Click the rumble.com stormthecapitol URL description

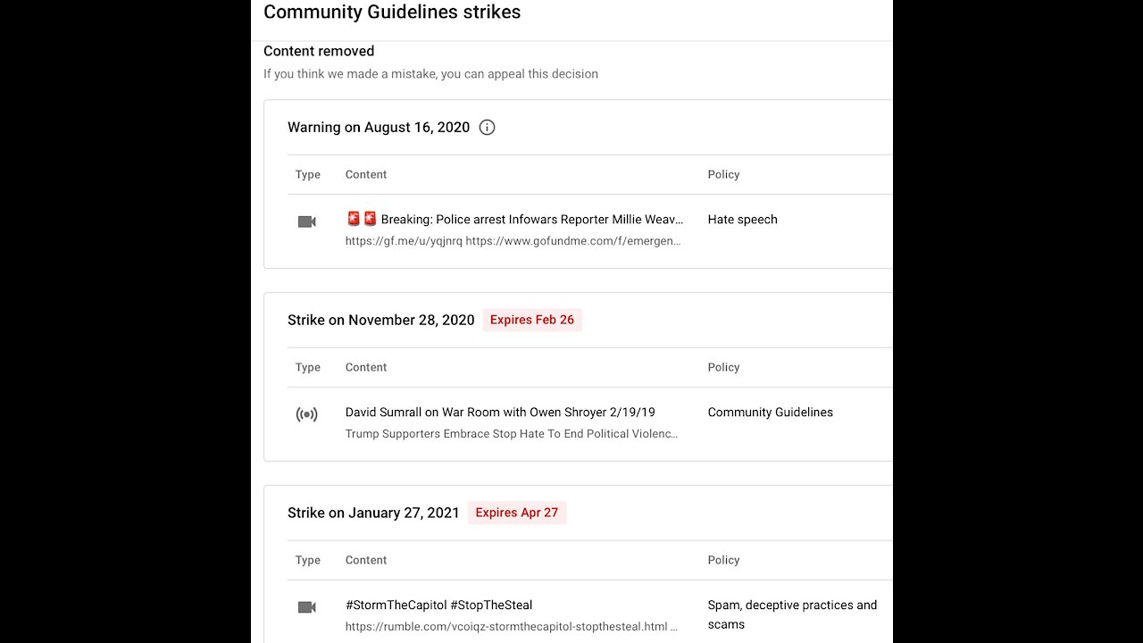click(512, 627)
